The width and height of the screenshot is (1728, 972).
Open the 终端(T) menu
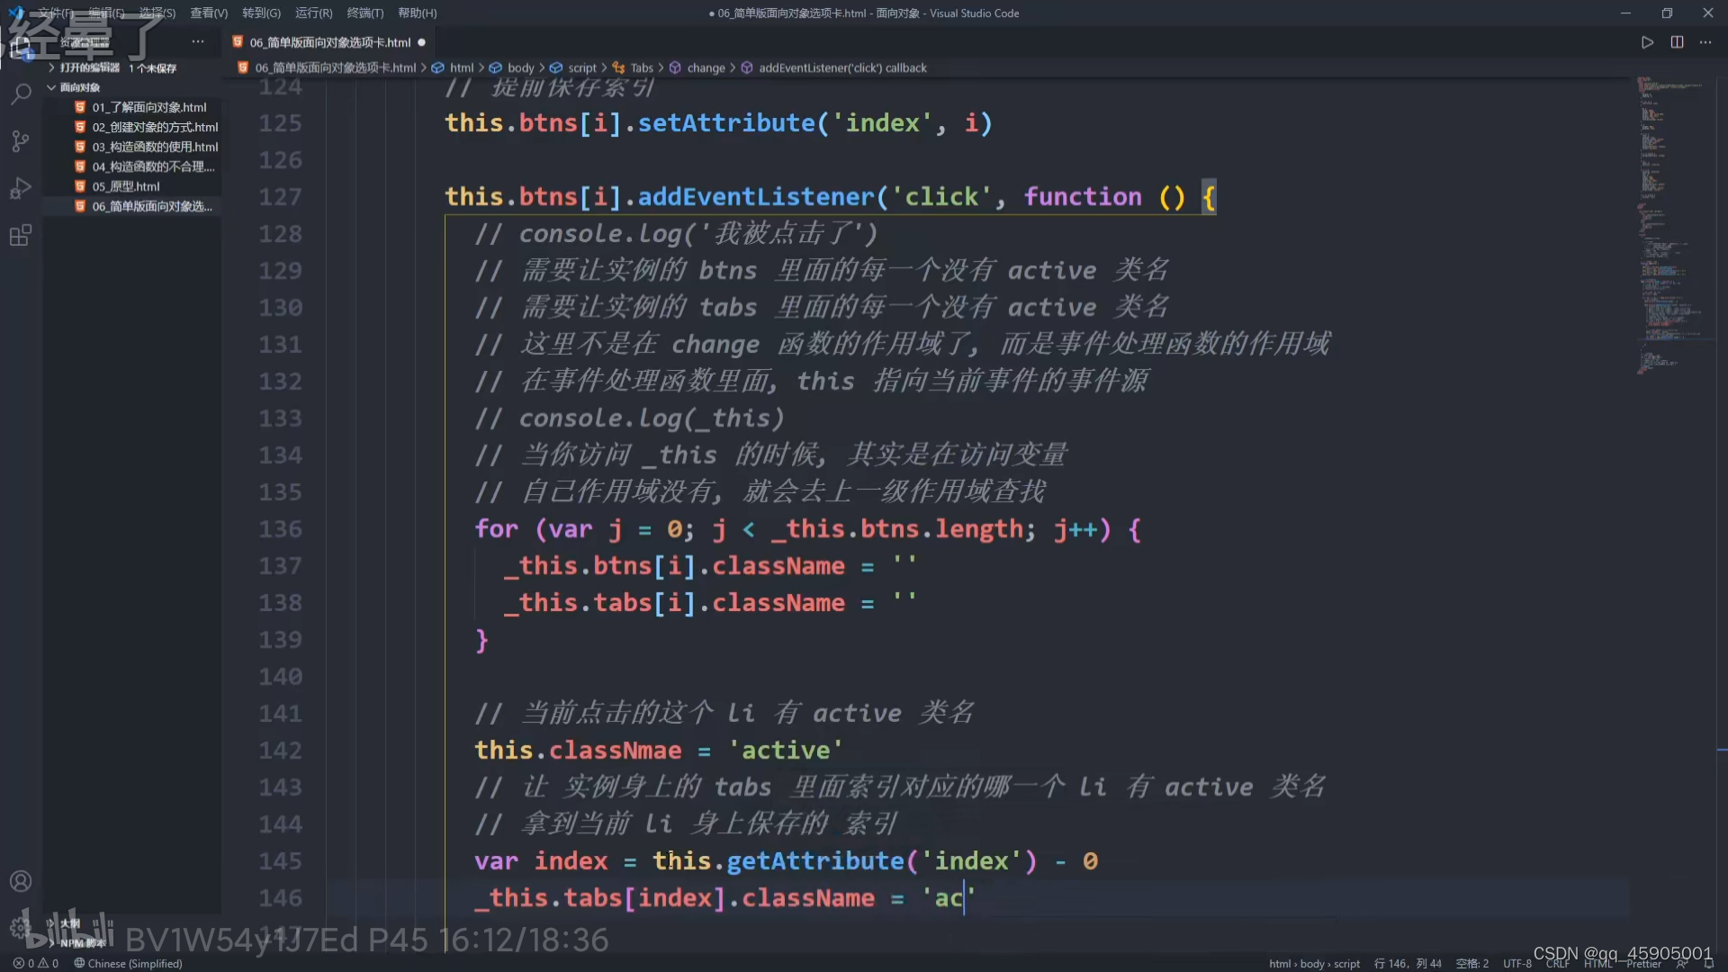tap(364, 13)
